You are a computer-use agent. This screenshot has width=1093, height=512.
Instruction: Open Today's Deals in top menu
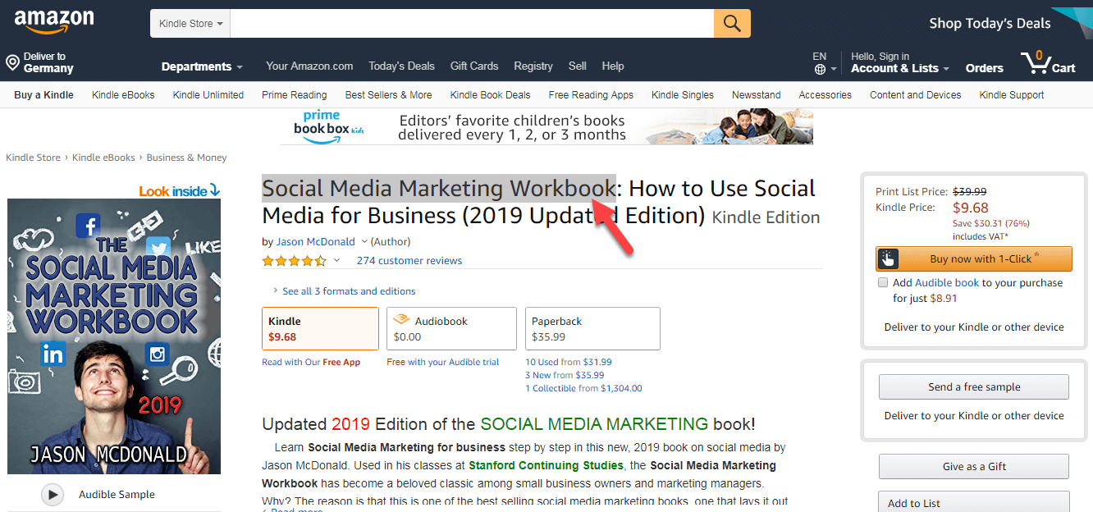(x=401, y=66)
